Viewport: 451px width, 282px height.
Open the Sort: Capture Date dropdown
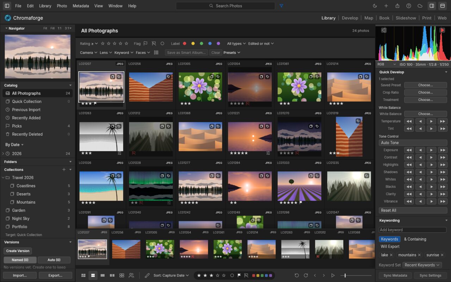171,275
